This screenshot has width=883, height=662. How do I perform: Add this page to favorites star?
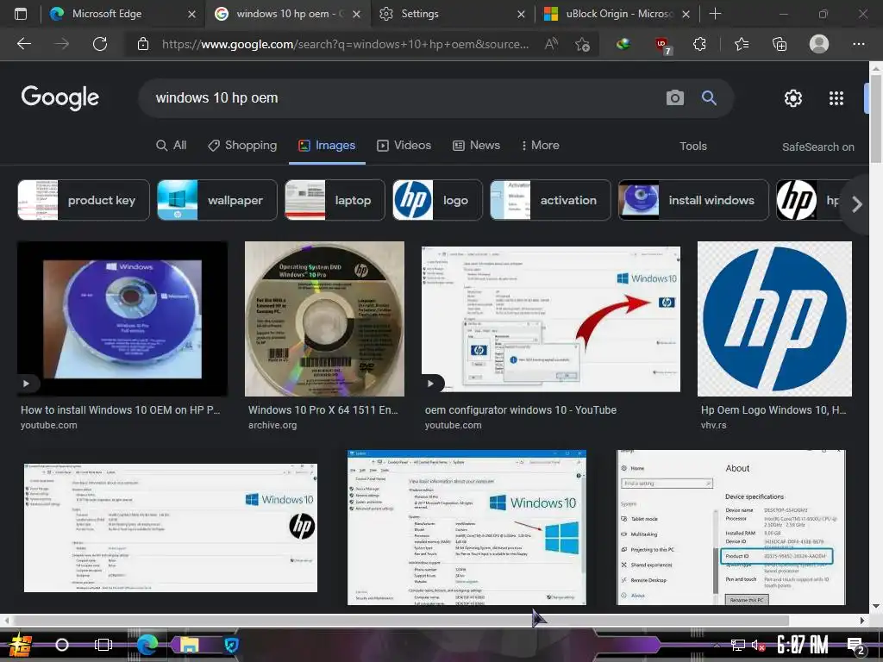point(582,44)
